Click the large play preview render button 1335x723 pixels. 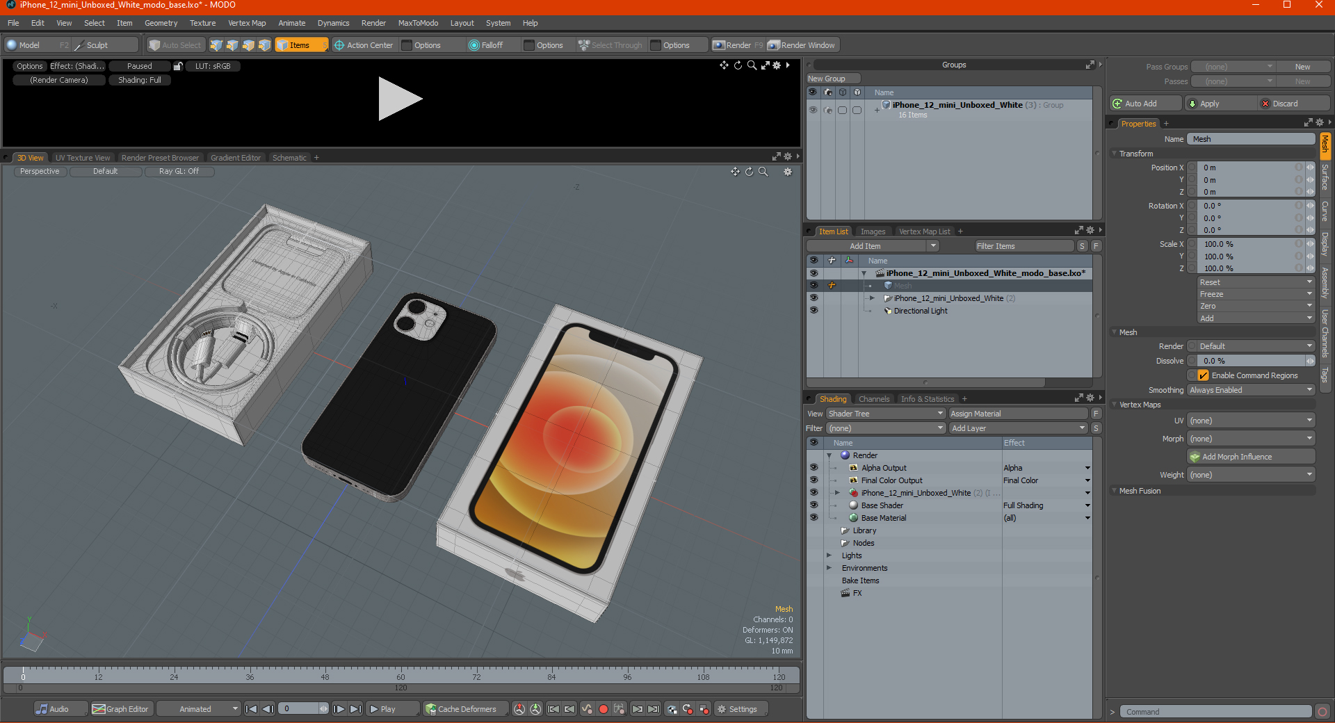(x=400, y=99)
